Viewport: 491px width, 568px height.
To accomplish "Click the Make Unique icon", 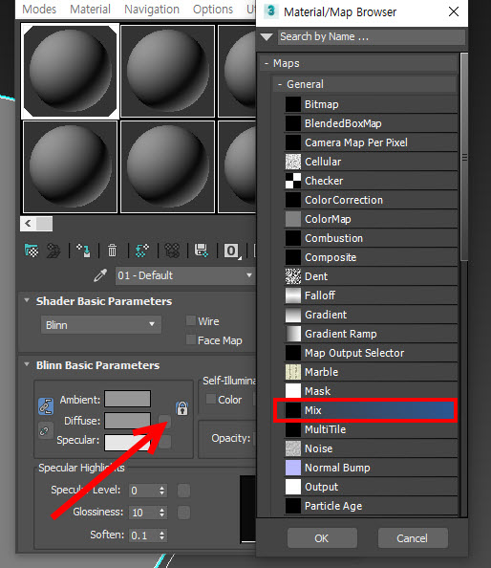I will [172, 251].
